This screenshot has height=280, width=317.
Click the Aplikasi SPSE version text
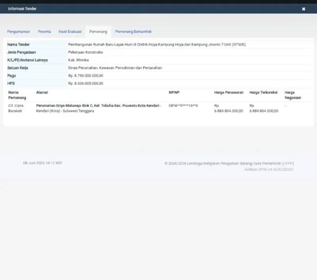click(x=269, y=169)
